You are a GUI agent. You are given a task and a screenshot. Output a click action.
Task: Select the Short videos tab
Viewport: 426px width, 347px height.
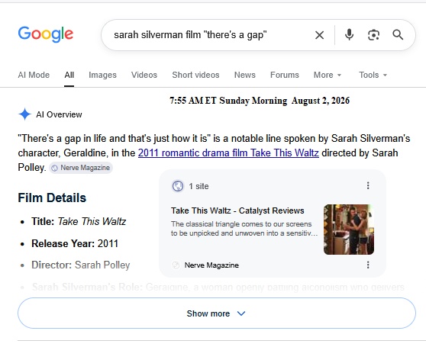pos(195,75)
